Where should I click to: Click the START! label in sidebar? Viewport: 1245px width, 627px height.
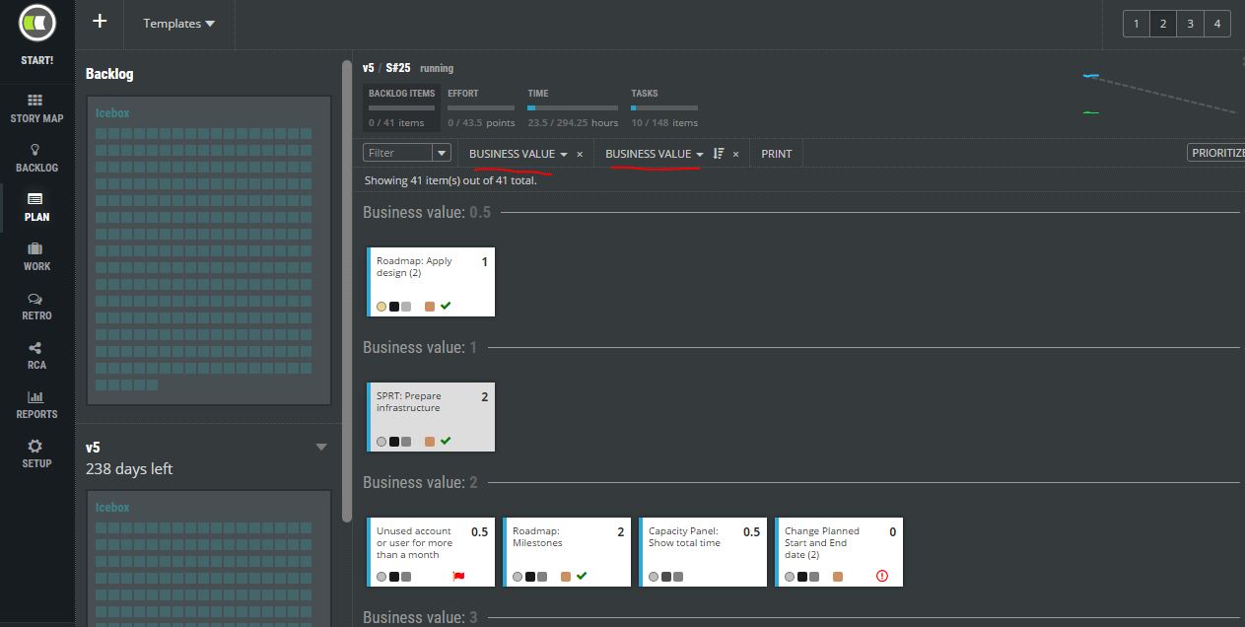click(x=36, y=60)
